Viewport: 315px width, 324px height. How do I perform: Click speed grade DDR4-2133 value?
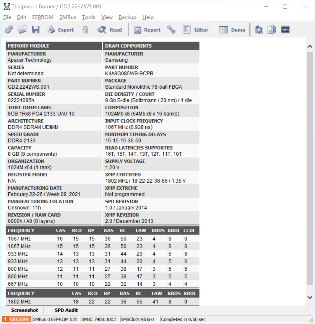(22, 141)
